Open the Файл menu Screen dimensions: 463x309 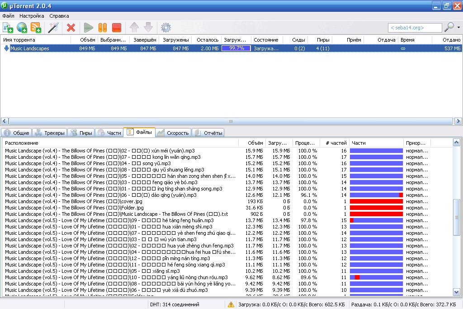(8, 16)
